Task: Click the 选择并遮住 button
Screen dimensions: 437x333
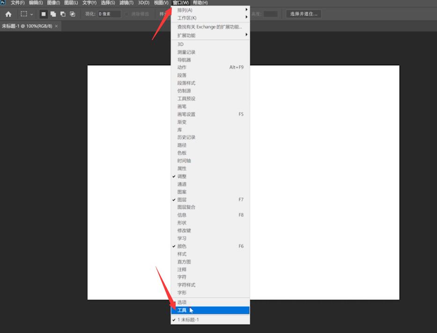Action: click(x=304, y=14)
